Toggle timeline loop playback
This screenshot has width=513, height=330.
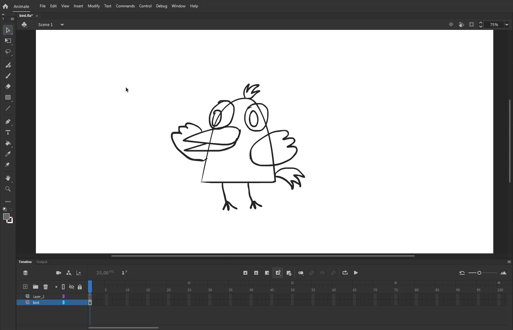tap(345, 273)
